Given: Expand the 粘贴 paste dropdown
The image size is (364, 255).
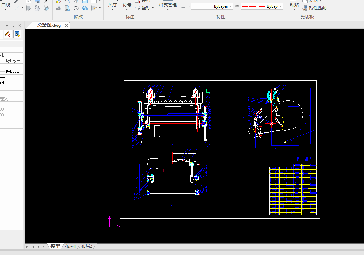Looking at the screenshot, I should (294, 10).
